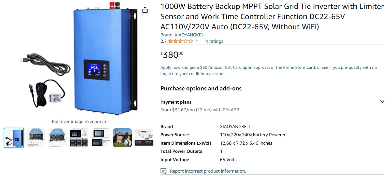Image resolution: width=390 pixels, height=177 pixels.
Task: Select the LCD Screen Display thumbnail
Action: tap(79, 138)
